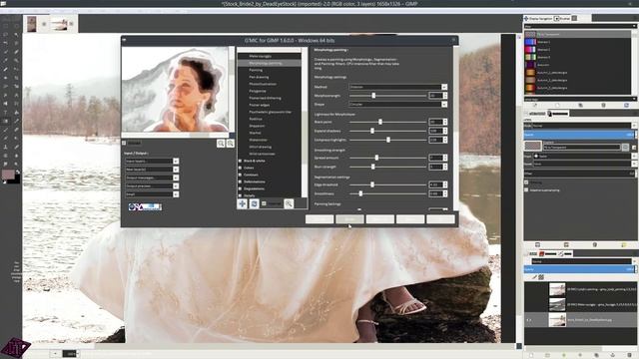Toggle the Preview checkbox under the image

click(124, 143)
